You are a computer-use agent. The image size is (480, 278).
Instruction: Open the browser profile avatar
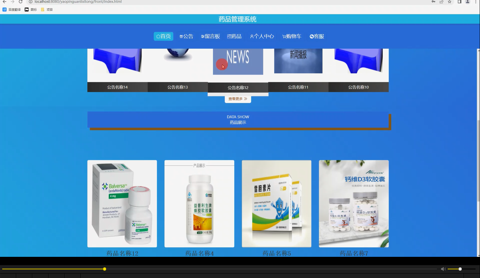(x=468, y=2)
